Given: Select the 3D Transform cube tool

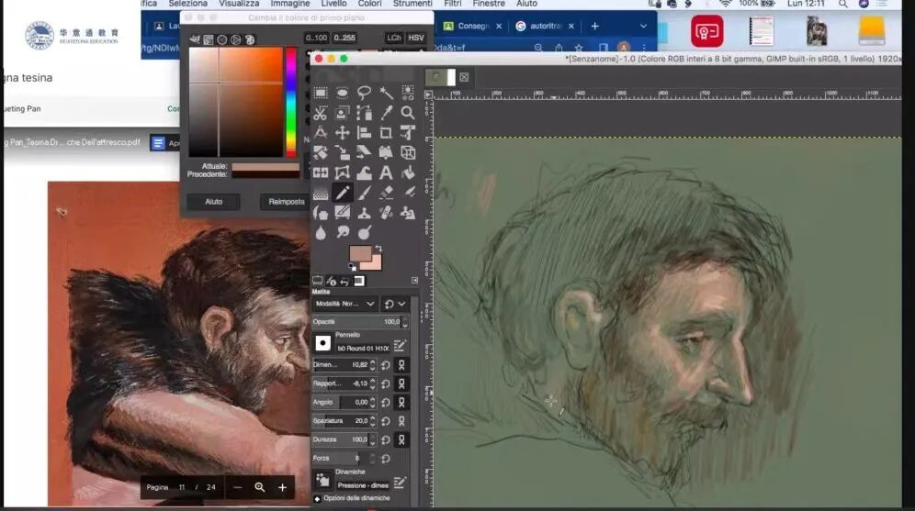Looking at the screenshot, I should click(408, 152).
